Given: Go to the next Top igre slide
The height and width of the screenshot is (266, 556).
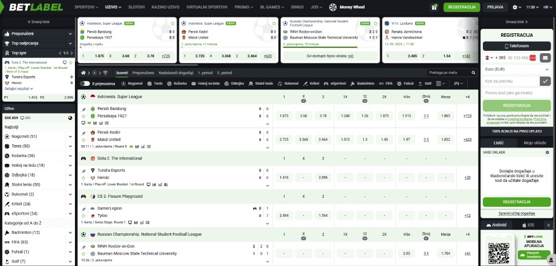Looking at the screenshot, I should coord(71,53).
